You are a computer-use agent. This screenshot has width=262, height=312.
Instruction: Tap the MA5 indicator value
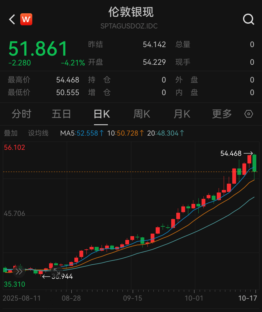click(x=82, y=133)
